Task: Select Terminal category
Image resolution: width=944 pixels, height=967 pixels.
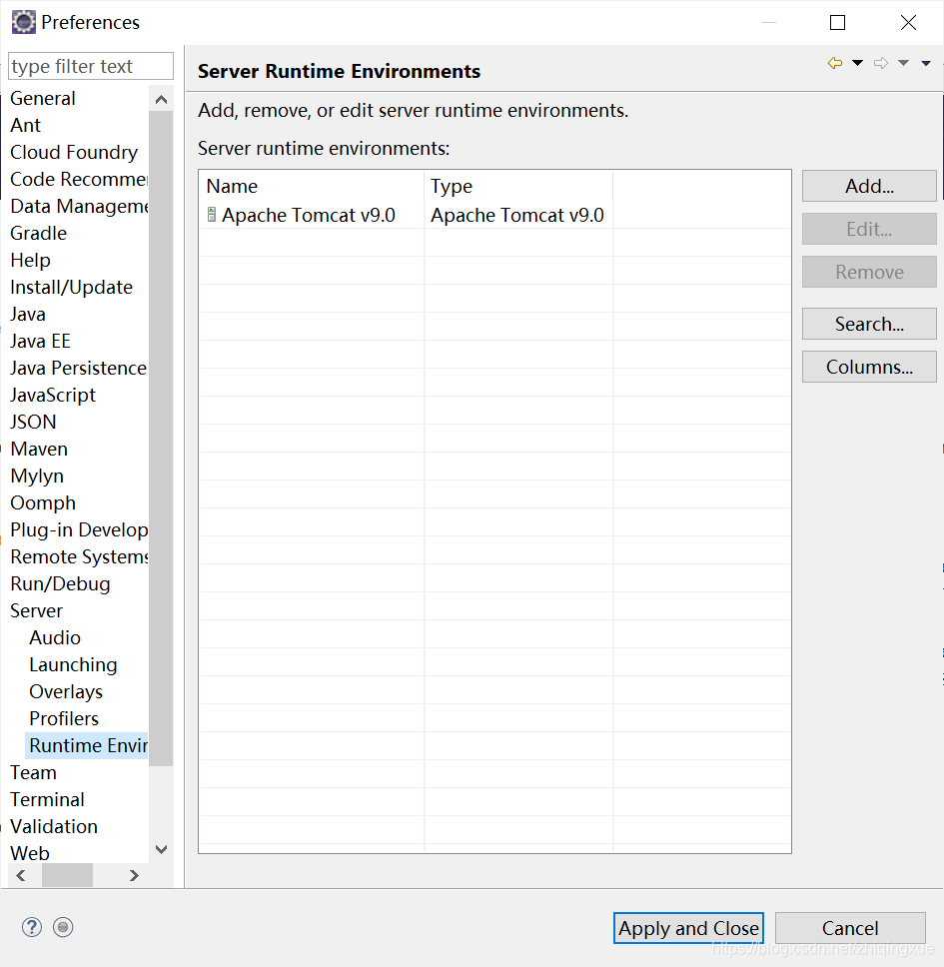Action: pyautogui.click(x=48, y=800)
